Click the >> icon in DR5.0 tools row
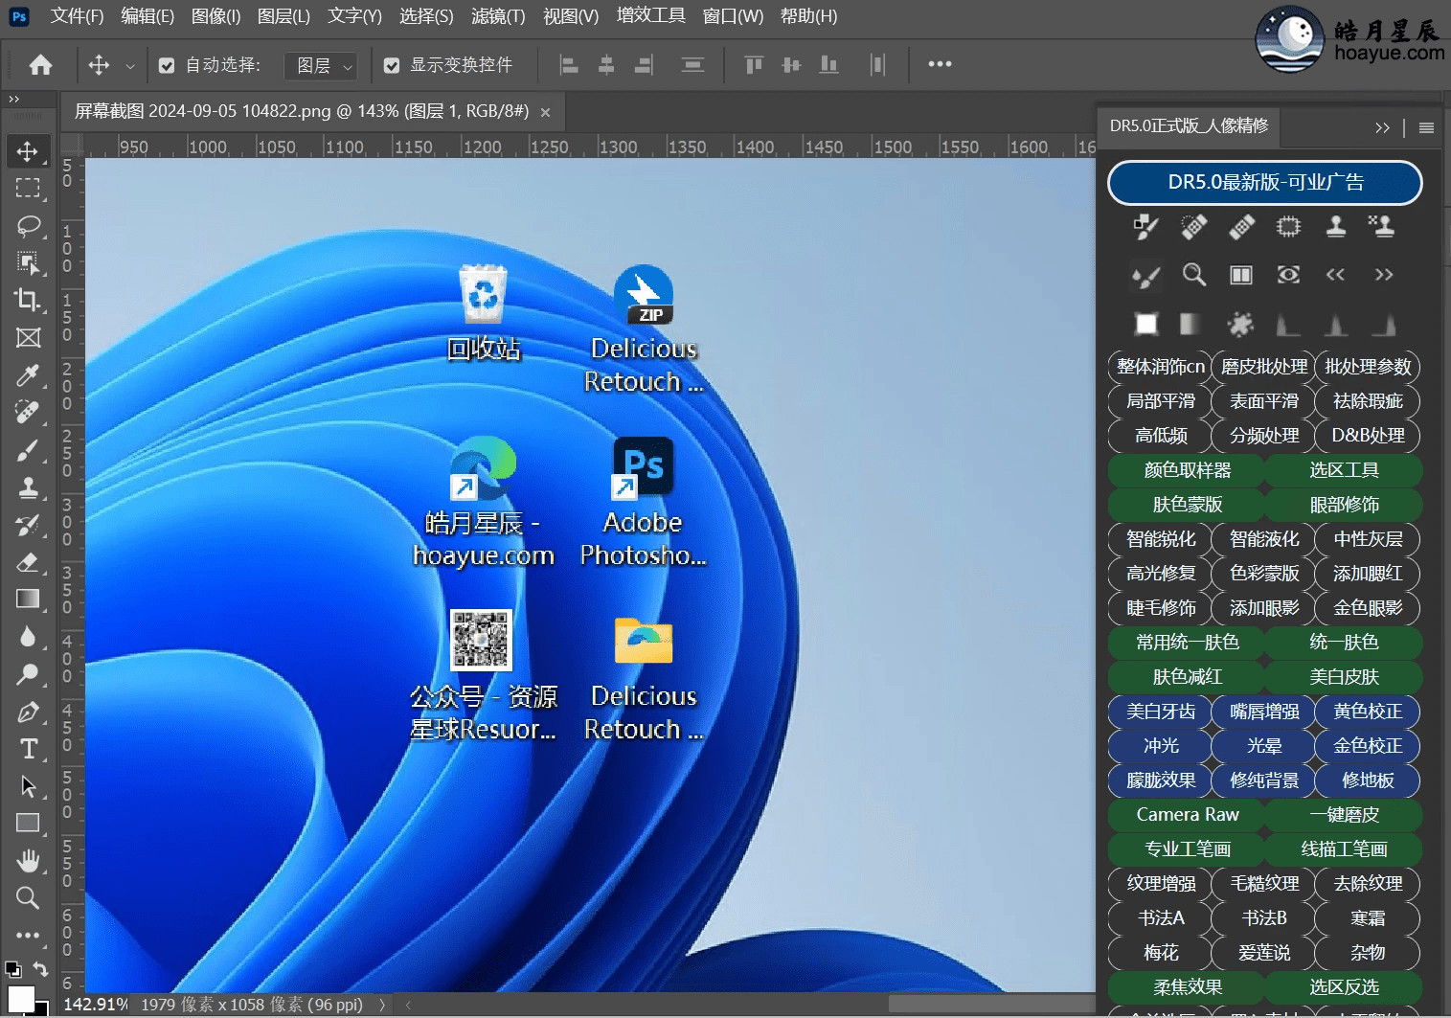The image size is (1451, 1018). point(1383,275)
